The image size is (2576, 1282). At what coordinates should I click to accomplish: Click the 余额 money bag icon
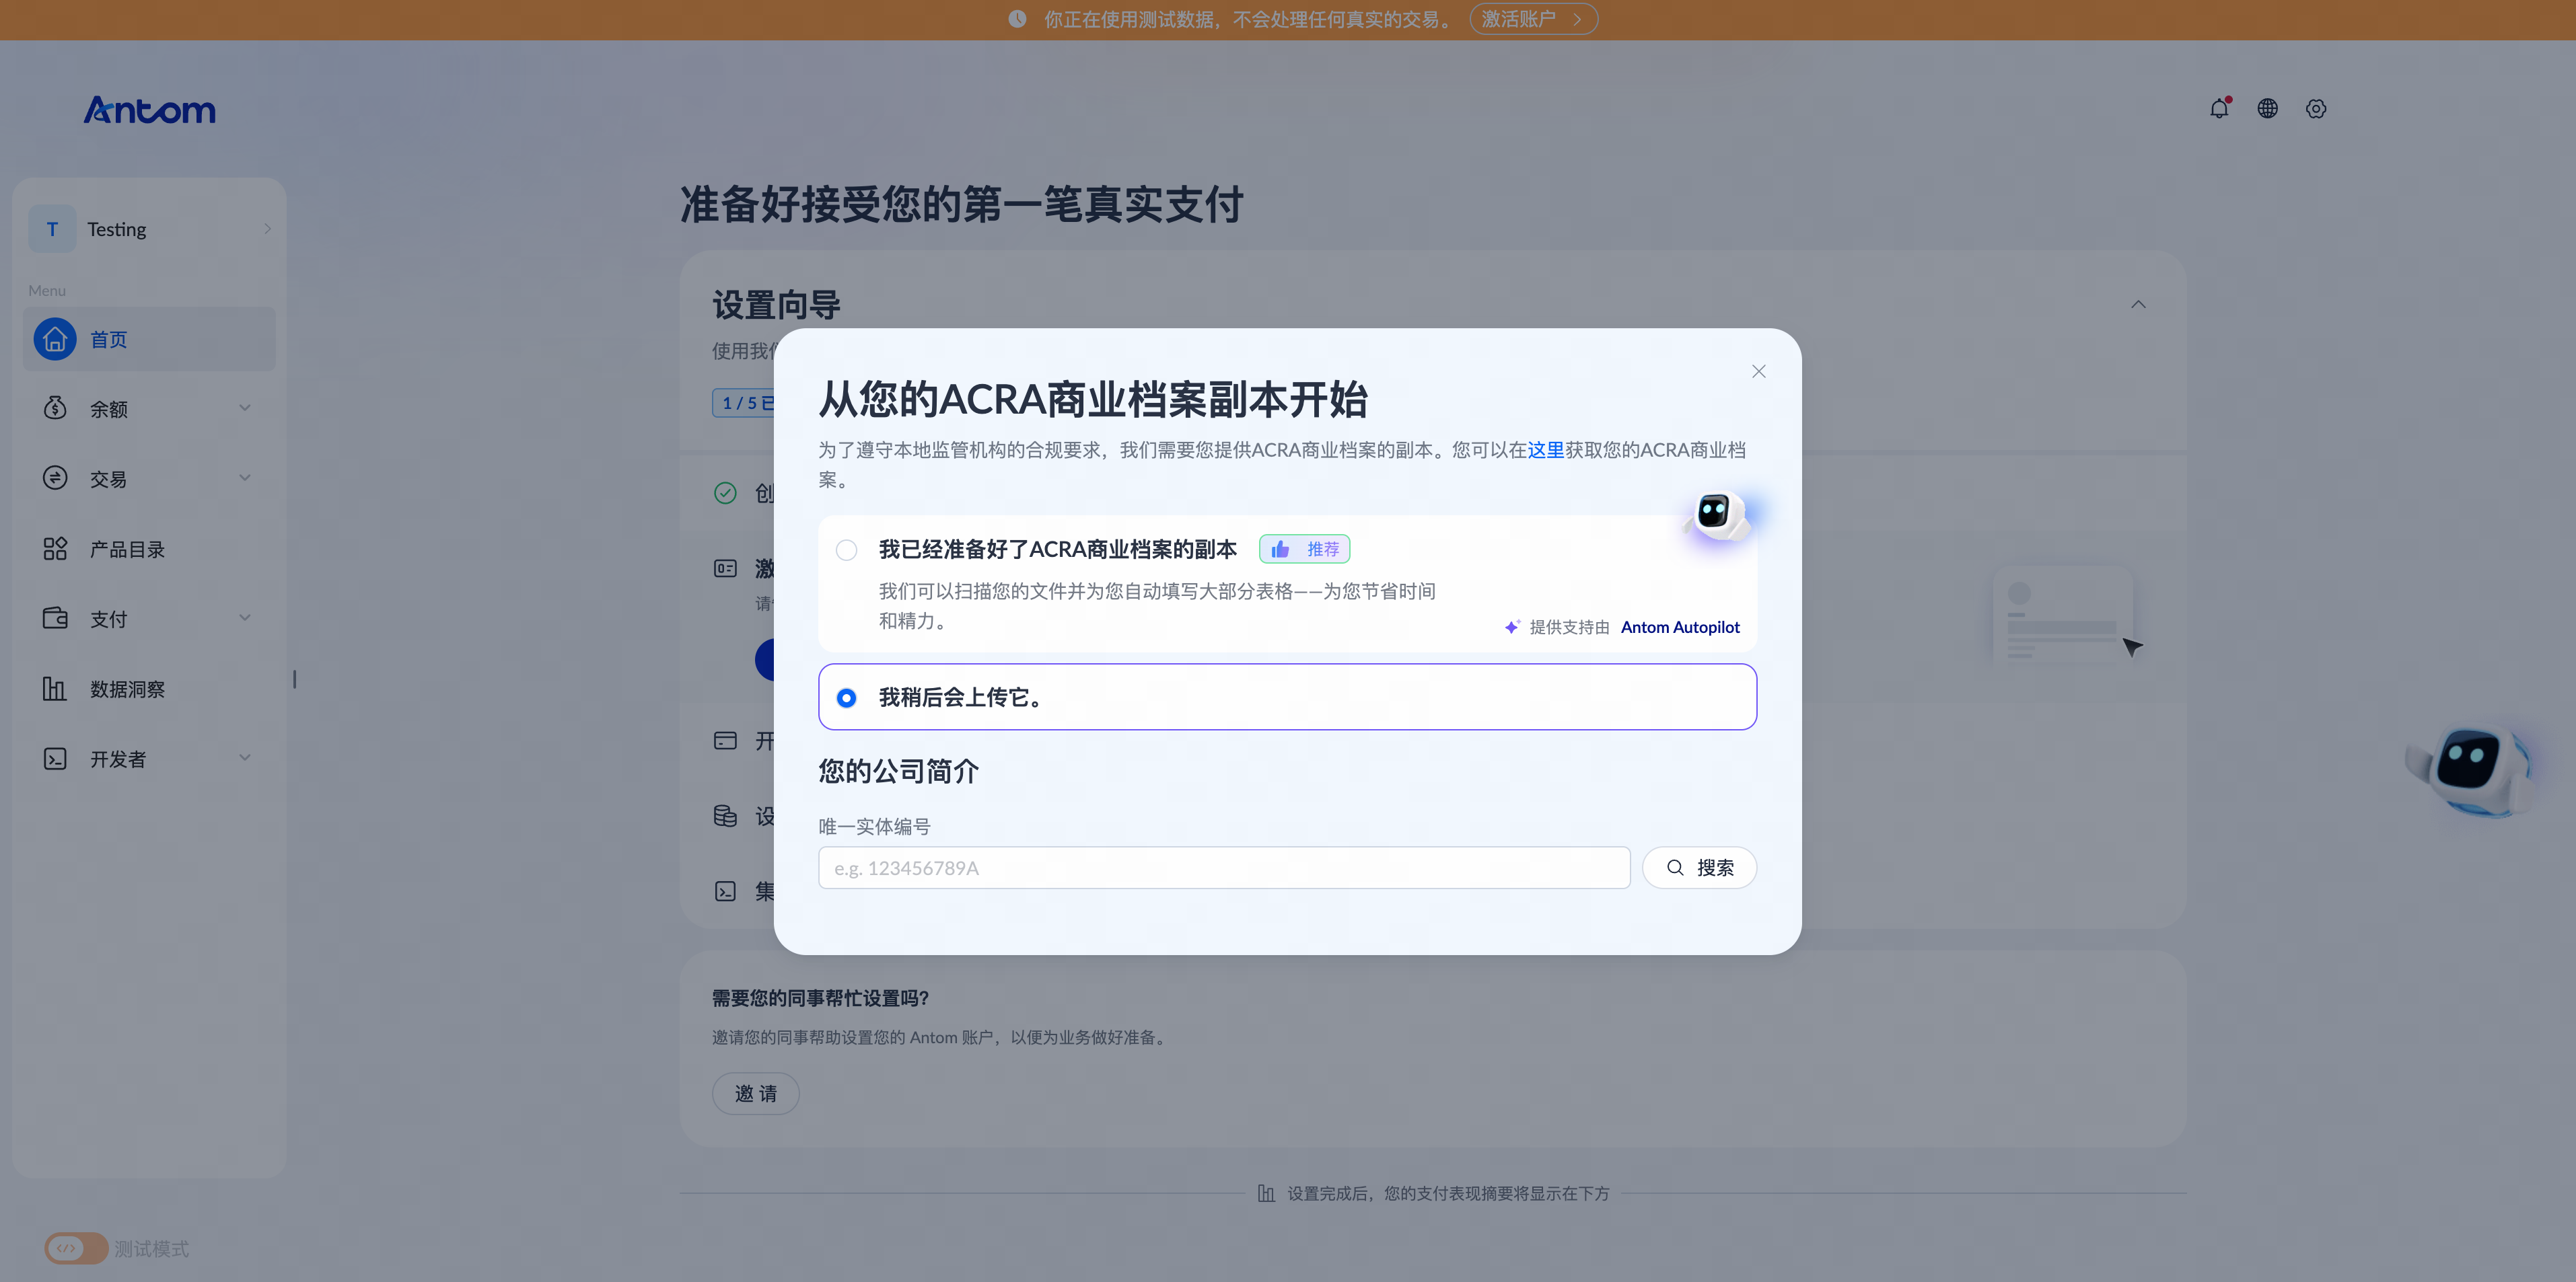tap(55, 409)
